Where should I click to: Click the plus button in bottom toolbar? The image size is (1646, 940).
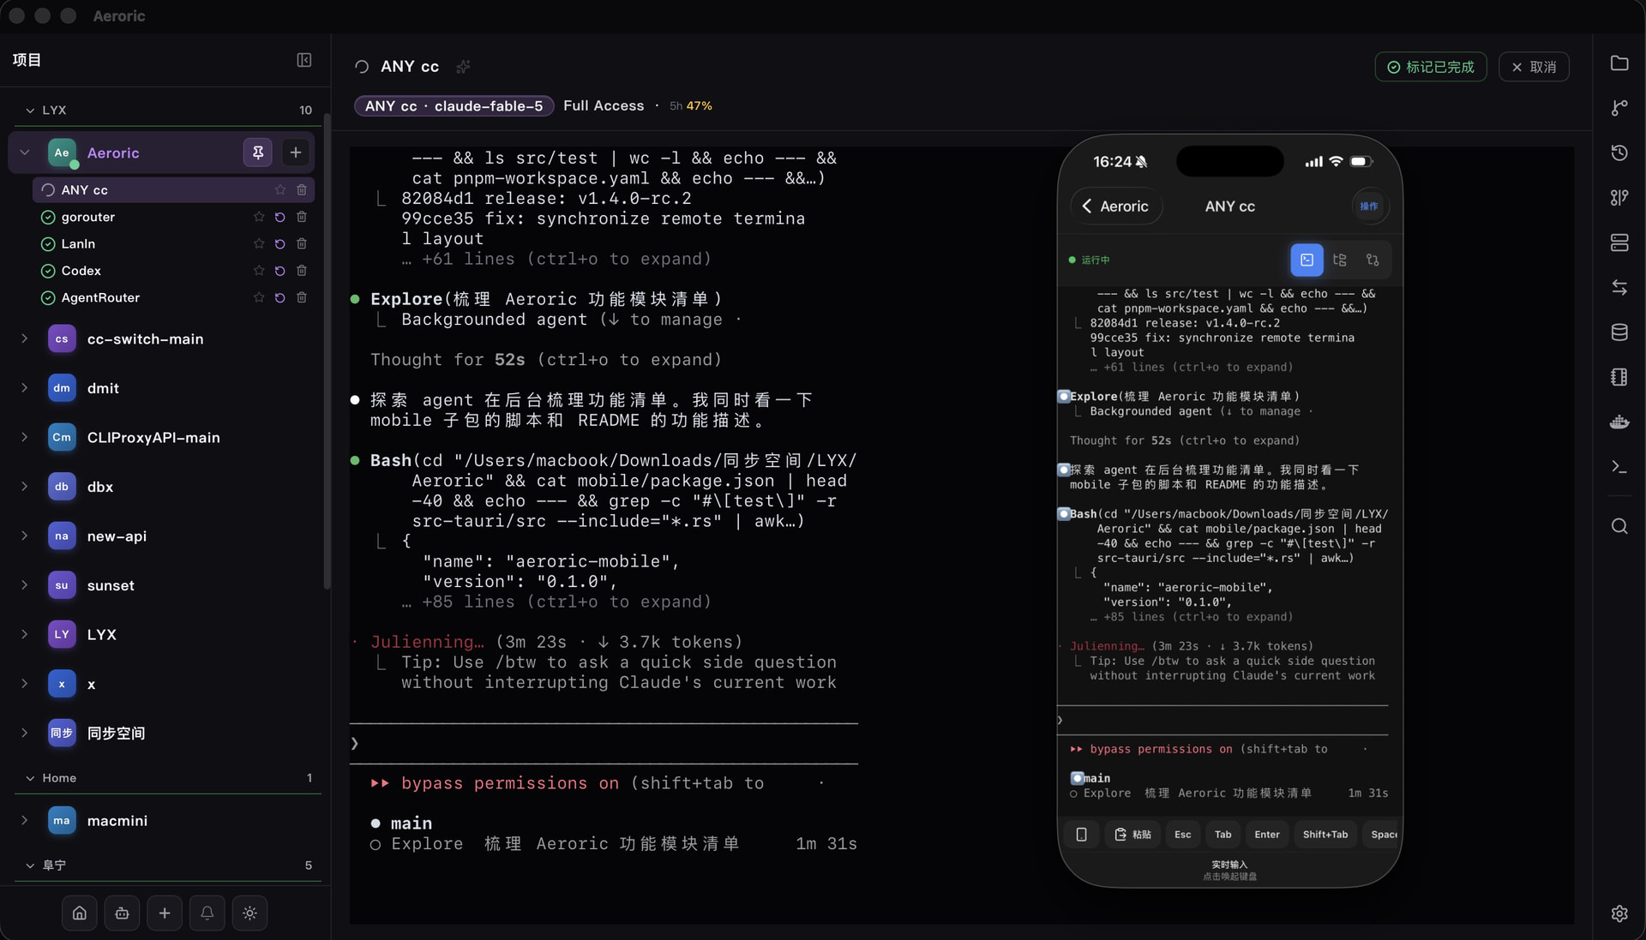click(x=165, y=913)
